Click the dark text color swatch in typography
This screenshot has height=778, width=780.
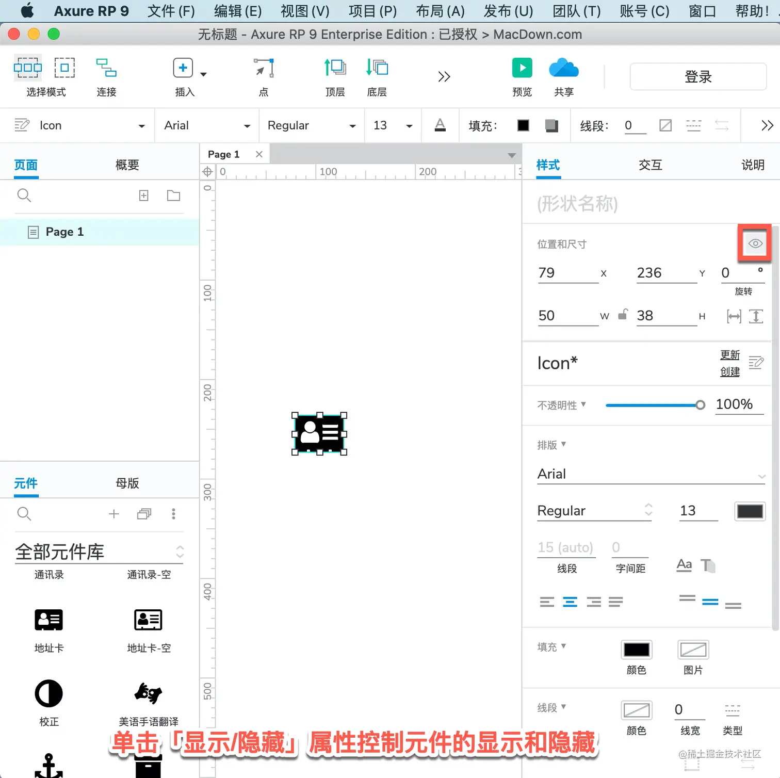coord(750,511)
